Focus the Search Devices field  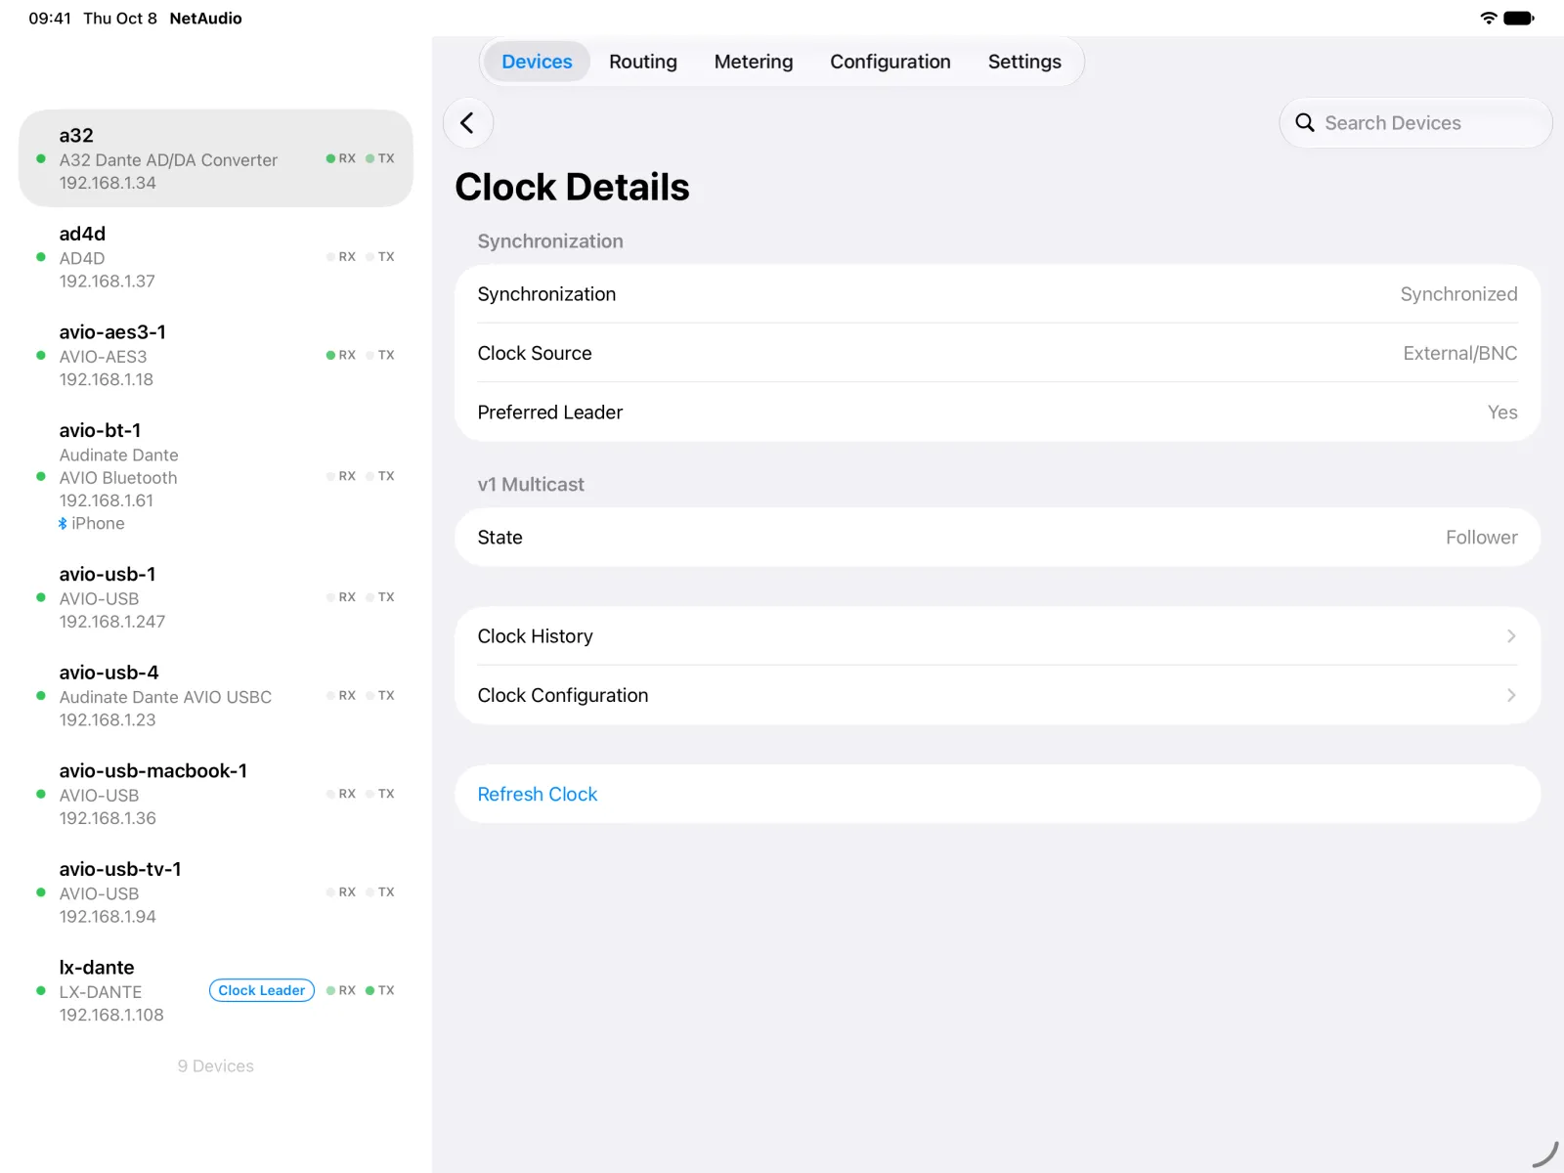point(1415,123)
